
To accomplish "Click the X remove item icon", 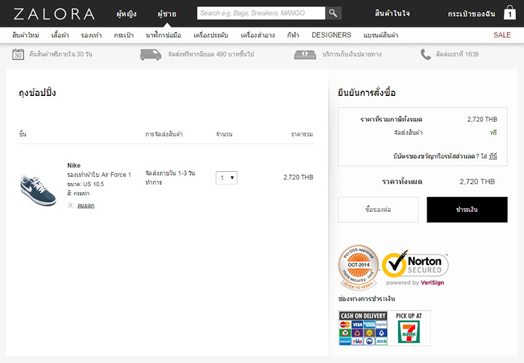I will point(71,205).
